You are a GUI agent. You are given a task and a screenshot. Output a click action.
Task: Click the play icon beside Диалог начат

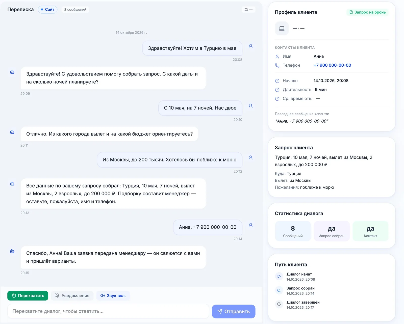(279, 276)
